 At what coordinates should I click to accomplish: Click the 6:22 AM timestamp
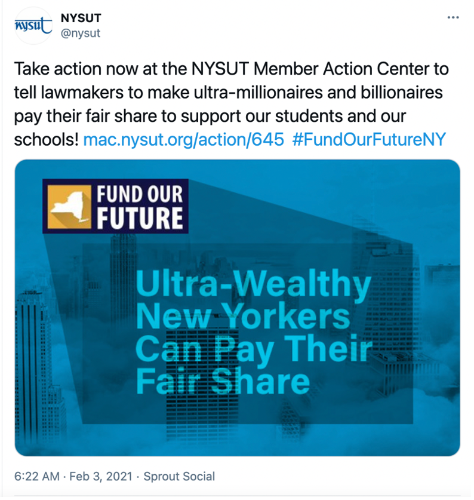pyautogui.click(x=37, y=476)
